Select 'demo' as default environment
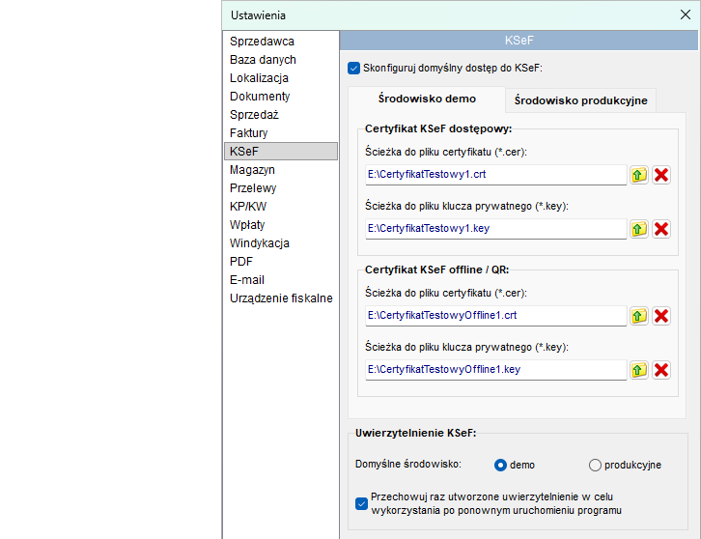 tap(500, 465)
